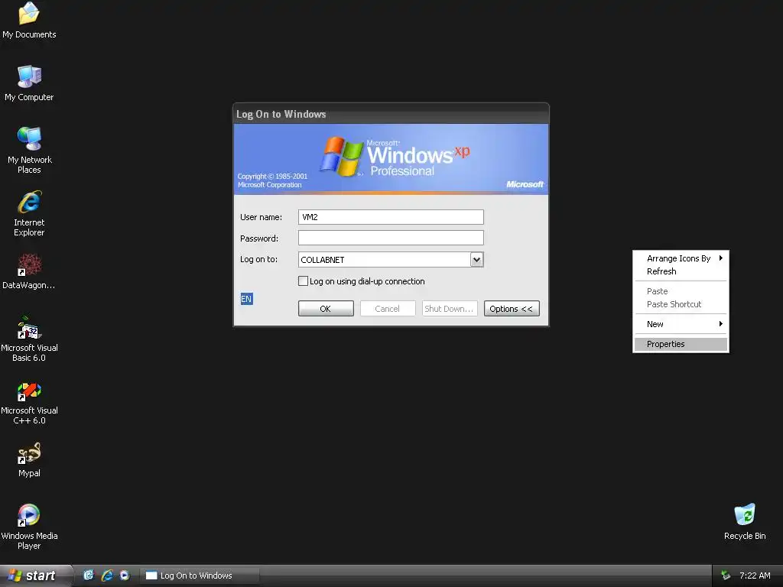The width and height of the screenshot is (783, 587).
Task: Click OK in the logon dialog
Action: (x=326, y=309)
